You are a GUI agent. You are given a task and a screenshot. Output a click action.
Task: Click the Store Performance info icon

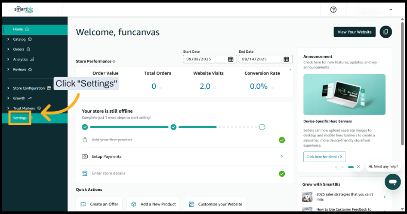pos(114,62)
